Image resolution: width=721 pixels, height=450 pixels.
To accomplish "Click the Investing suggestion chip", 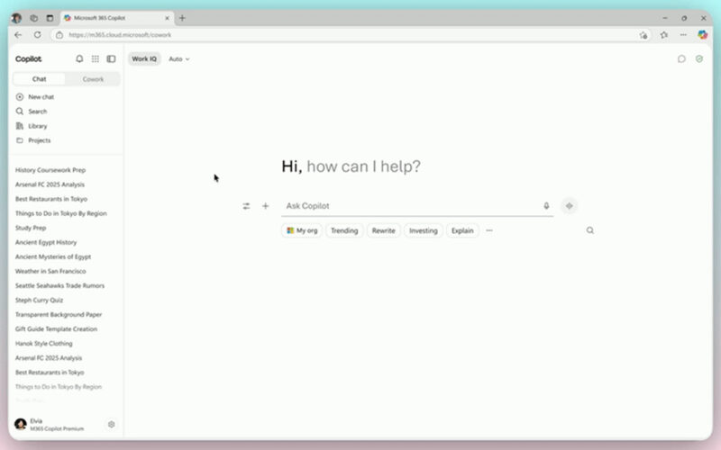I will pos(424,230).
